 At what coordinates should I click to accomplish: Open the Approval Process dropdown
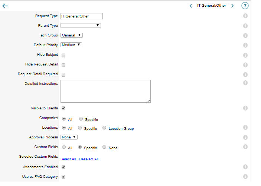click(x=69, y=137)
